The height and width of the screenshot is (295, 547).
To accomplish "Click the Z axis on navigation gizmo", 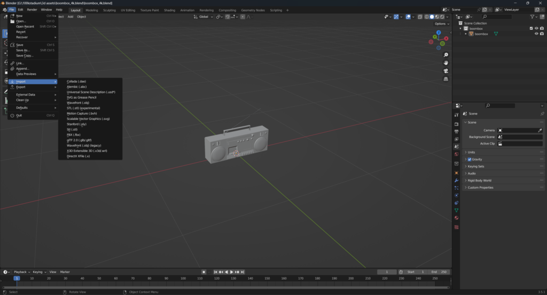I will 439,33.
